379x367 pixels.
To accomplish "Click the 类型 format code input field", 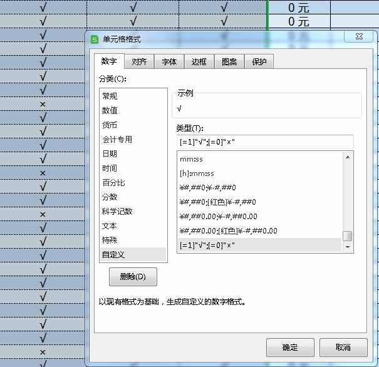I will pos(264,142).
